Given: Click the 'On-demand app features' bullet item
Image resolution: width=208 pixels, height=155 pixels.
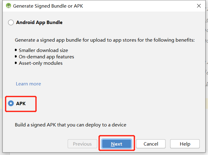Looking at the screenshot, I should point(46,57).
